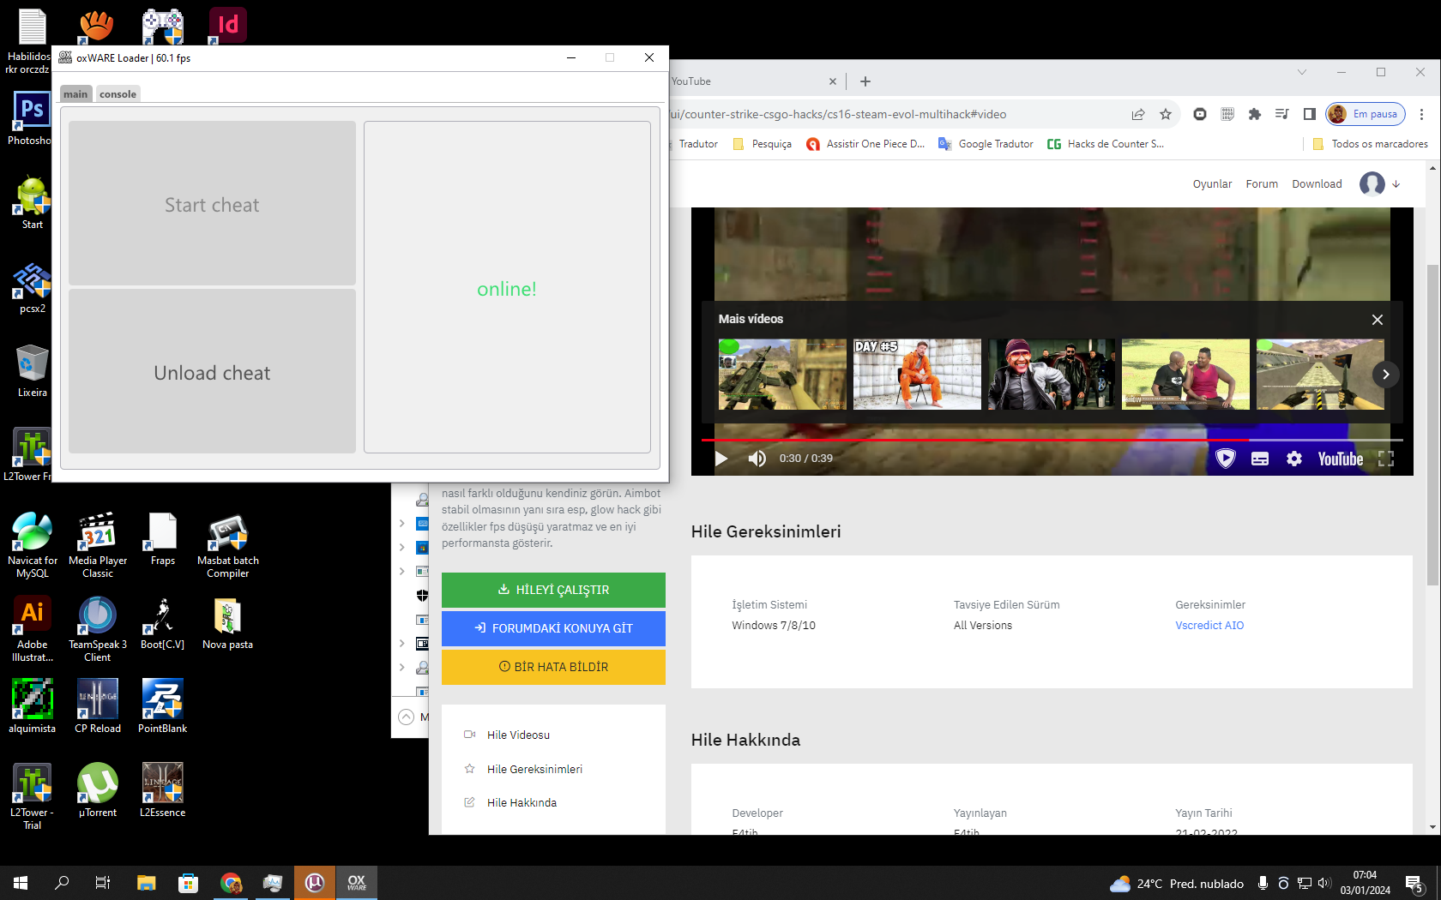Share this page via address bar icon
The width and height of the screenshot is (1441, 900).
[x=1138, y=114]
